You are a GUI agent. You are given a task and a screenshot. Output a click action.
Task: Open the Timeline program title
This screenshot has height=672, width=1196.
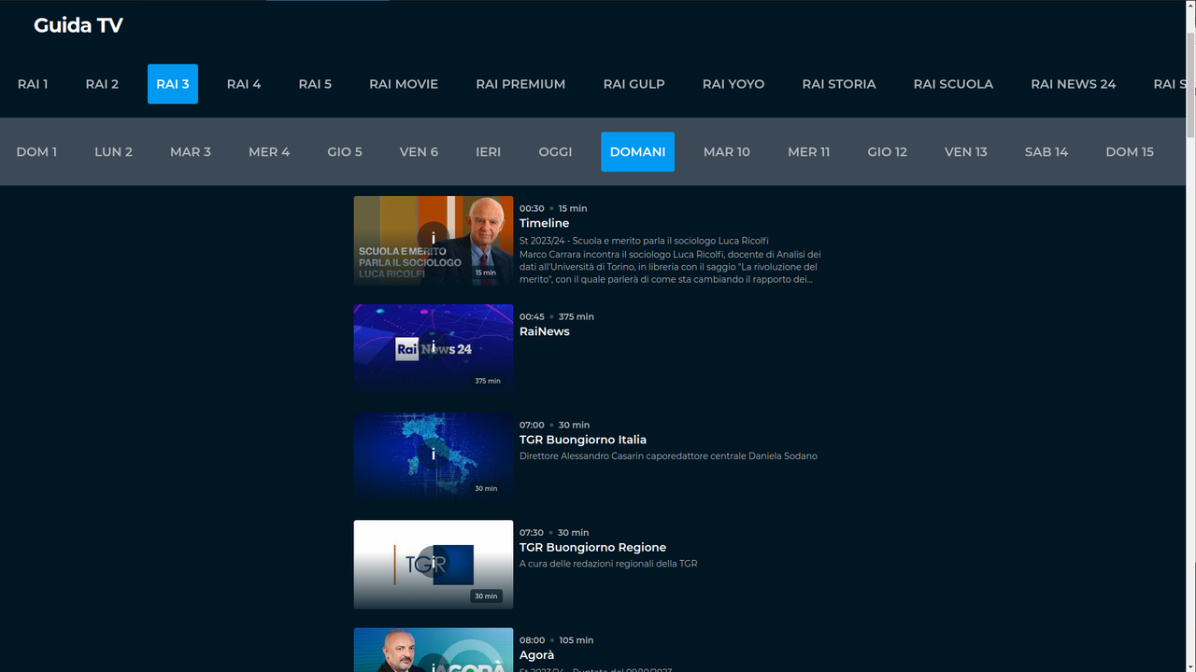click(545, 223)
